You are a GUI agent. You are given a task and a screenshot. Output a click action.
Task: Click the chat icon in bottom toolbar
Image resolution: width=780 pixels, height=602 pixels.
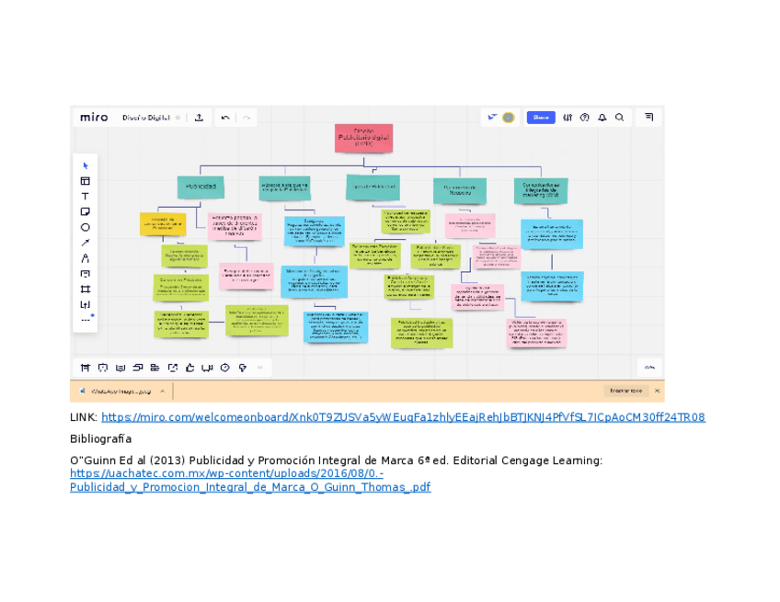(138, 368)
